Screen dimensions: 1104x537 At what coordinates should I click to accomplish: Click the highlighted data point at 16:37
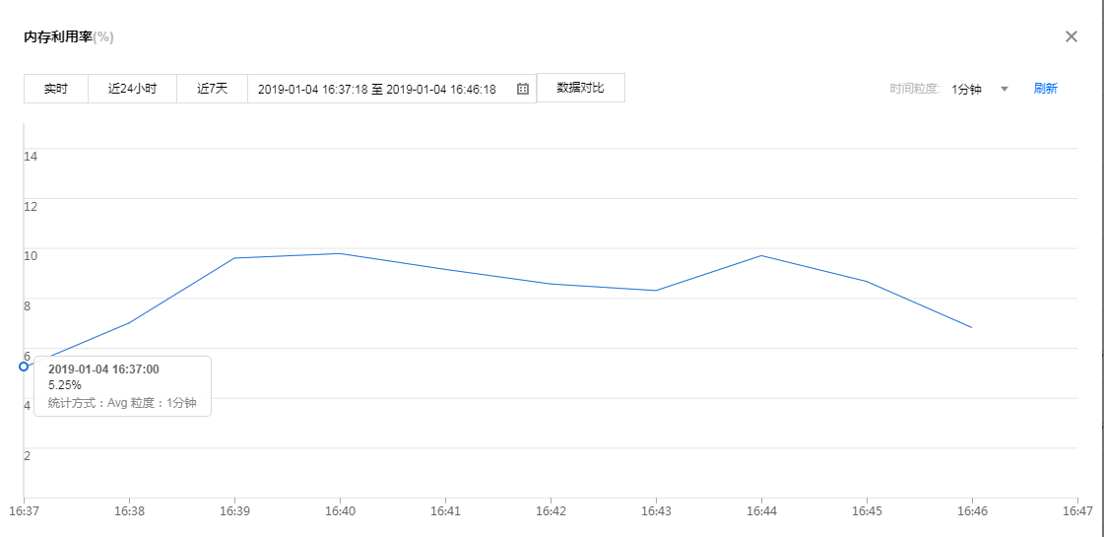tap(24, 367)
